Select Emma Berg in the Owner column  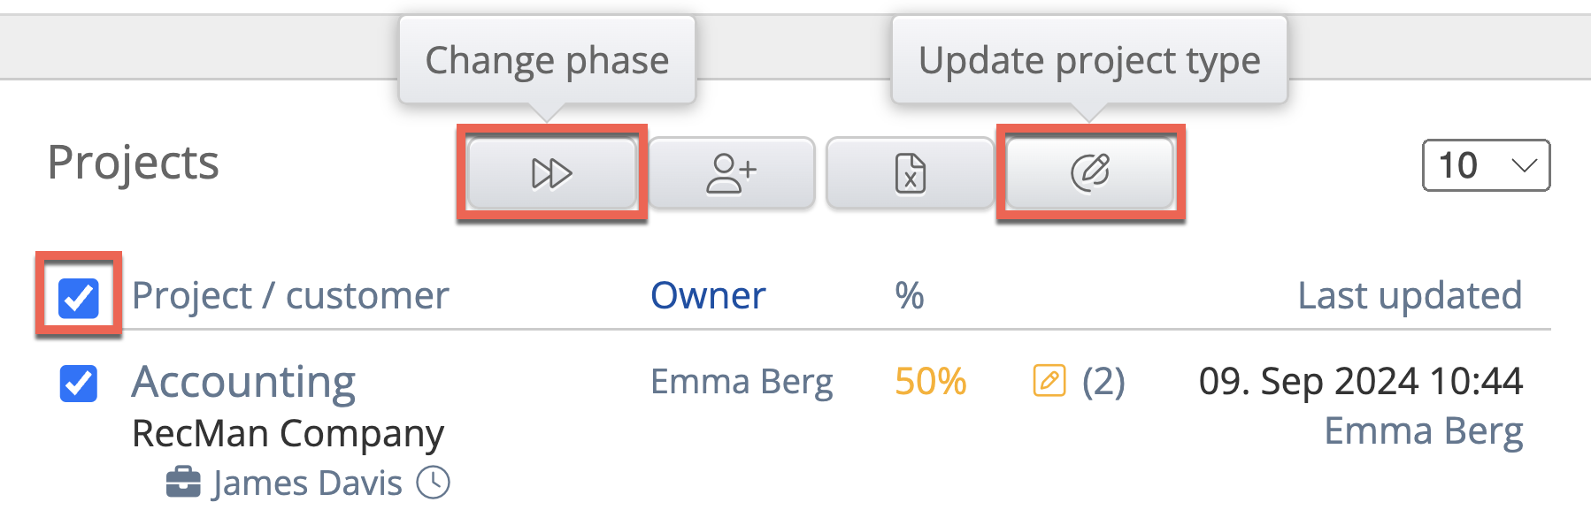(742, 382)
